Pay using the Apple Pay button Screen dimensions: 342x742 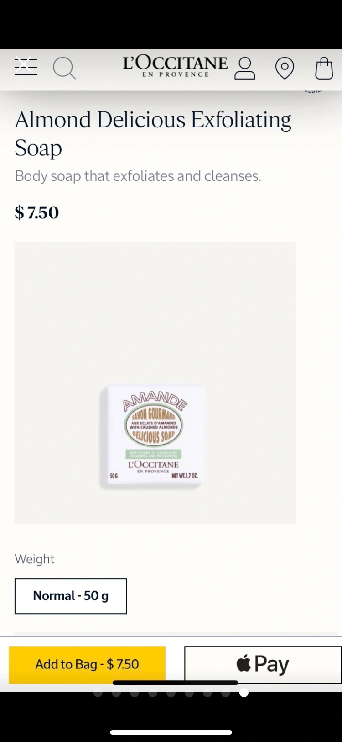click(263, 664)
